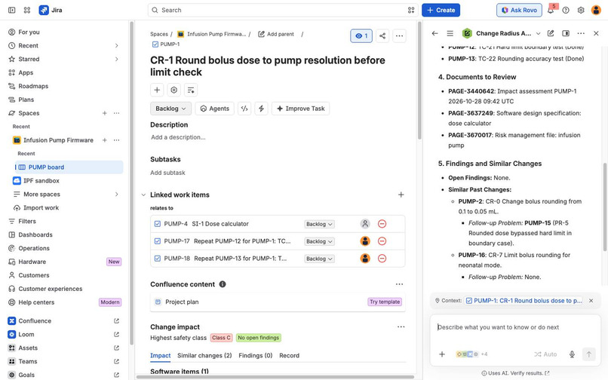Expand More spaces in the sidebar

(116, 195)
